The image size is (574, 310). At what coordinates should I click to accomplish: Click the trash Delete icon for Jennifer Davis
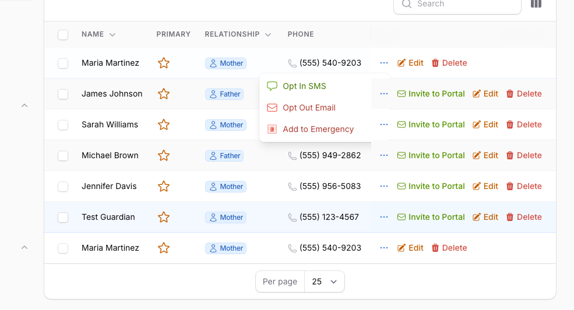[510, 187]
